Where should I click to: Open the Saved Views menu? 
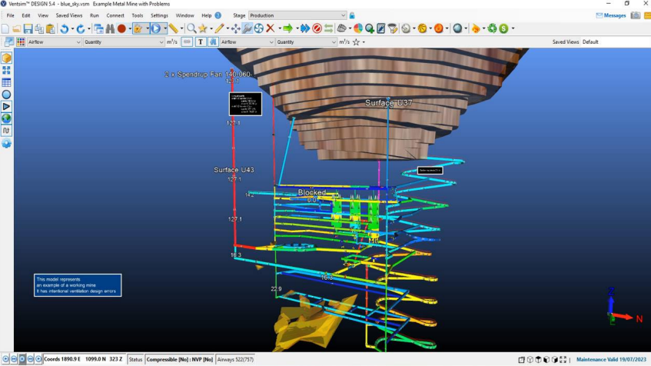pos(68,15)
